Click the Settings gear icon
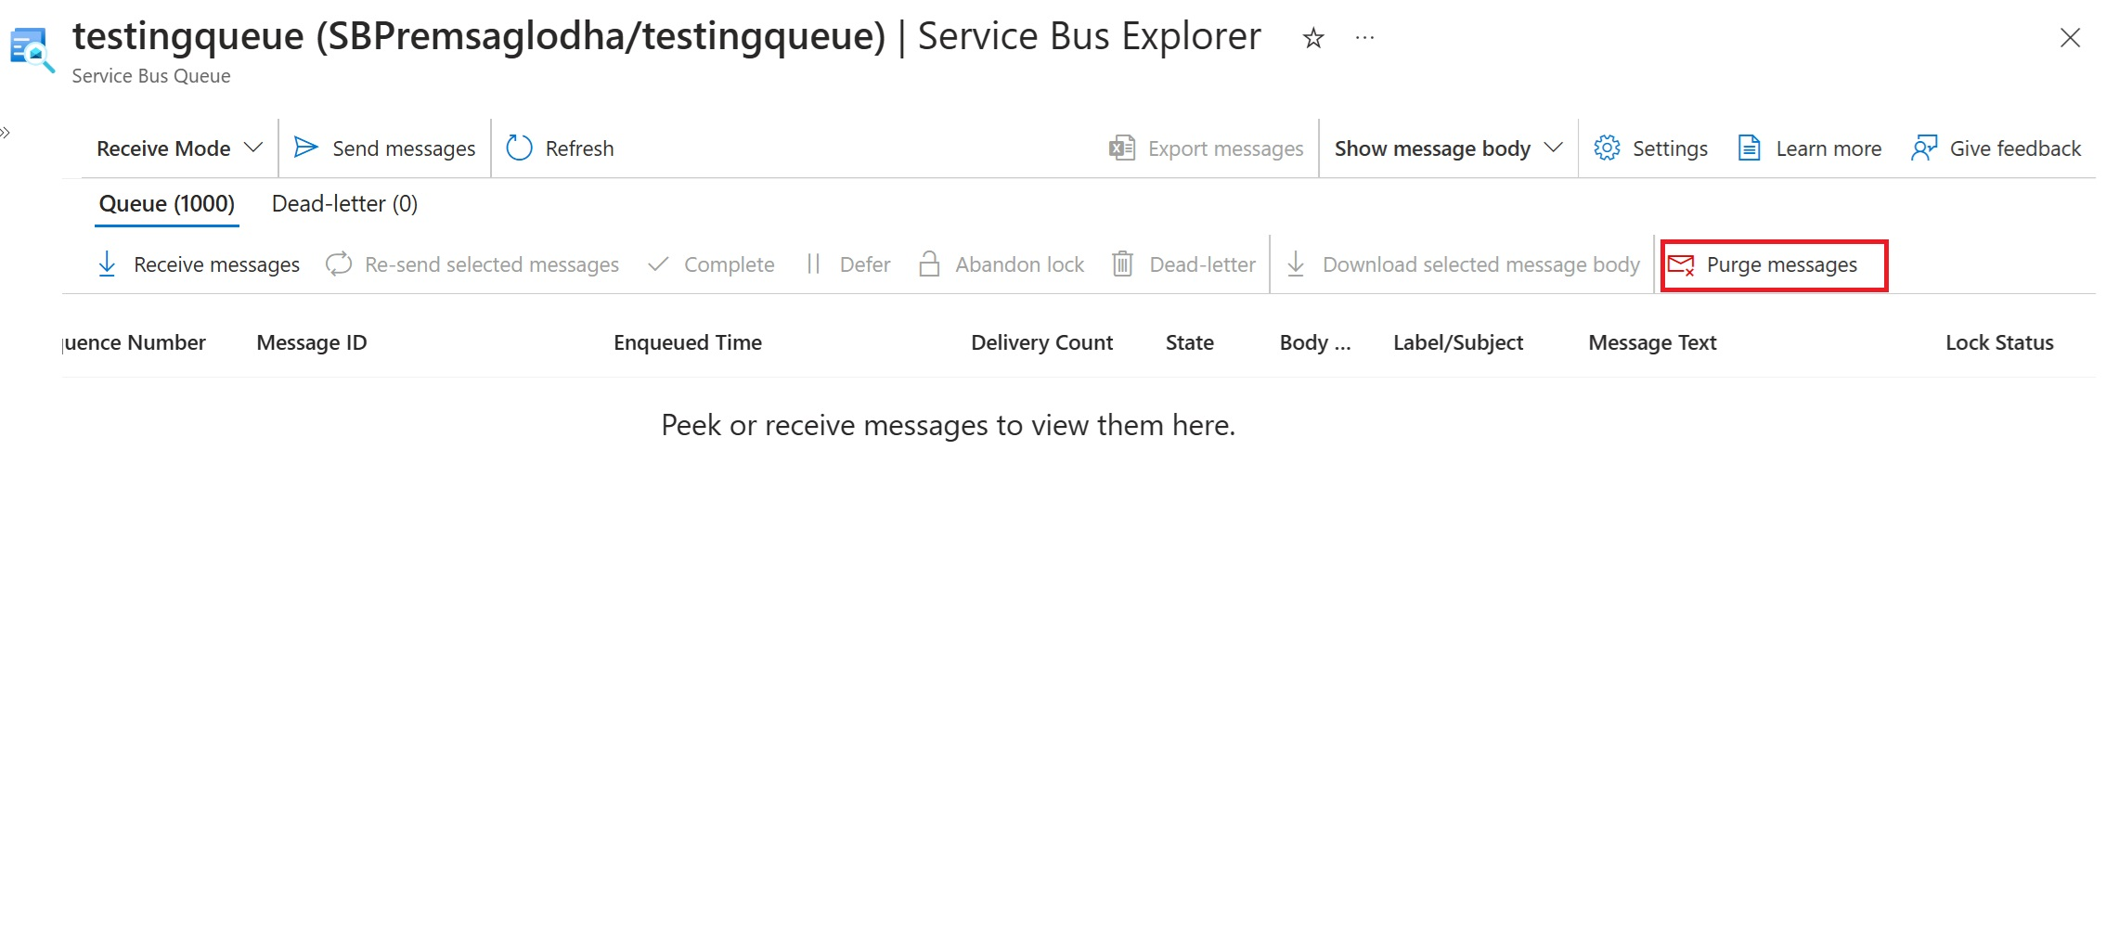Screen dimensions: 2106x926 point(1607,148)
